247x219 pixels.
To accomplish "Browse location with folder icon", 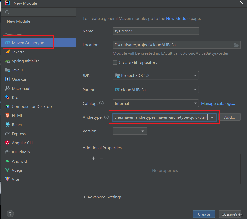I will click(x=236, y=45).
